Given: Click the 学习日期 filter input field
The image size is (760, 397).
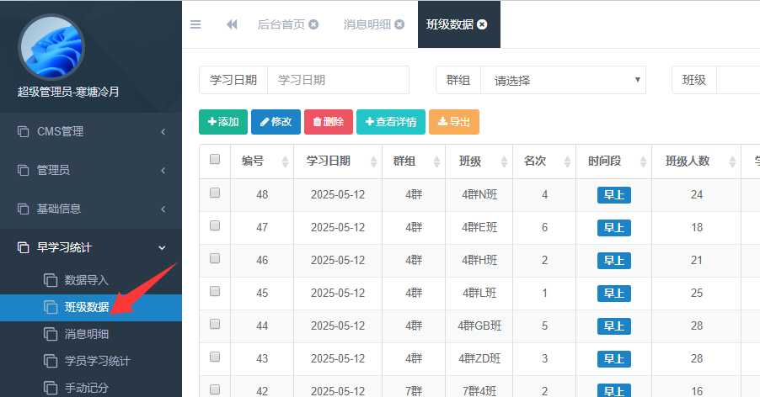Looking at the screenshot, I should [338, 81].
